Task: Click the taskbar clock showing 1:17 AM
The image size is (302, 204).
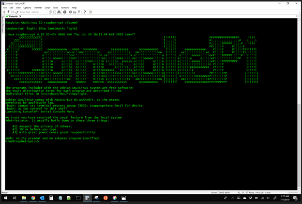Action: (x=285, y=198)
